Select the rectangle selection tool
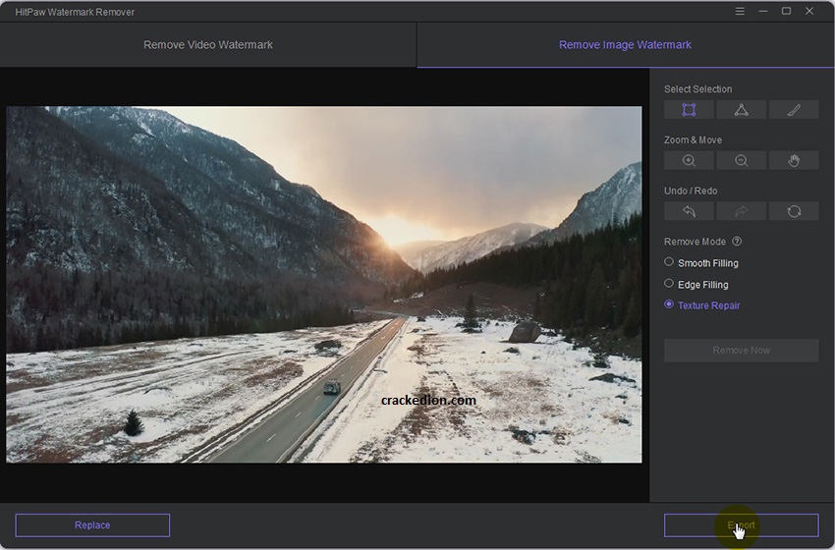The height and width of the screenshot is (550, 835). 689,110
